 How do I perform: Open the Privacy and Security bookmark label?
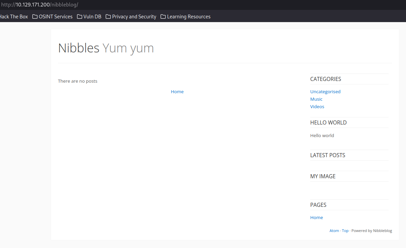(134, 17)
